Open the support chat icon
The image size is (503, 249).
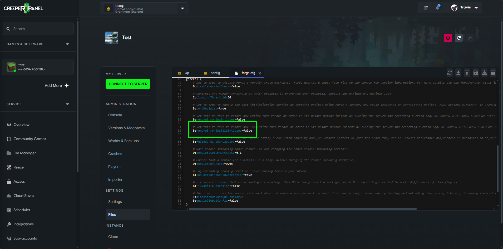[x=426, y=7]
